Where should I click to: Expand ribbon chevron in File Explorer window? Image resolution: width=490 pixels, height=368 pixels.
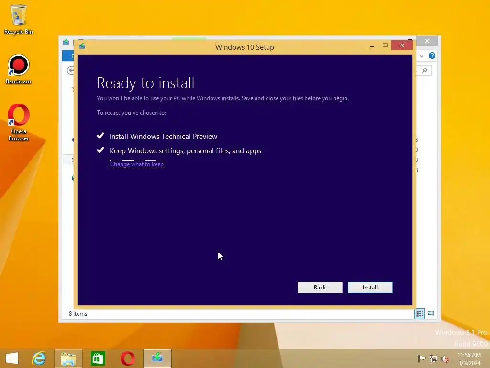tap(422, 56)
